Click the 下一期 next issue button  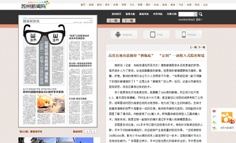[129, 20]
